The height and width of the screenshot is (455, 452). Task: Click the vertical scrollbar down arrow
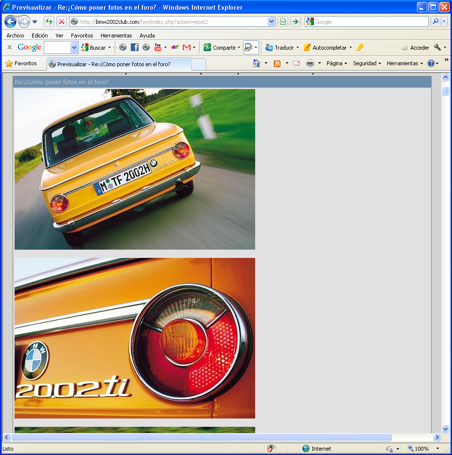click(x=445, y=429)
